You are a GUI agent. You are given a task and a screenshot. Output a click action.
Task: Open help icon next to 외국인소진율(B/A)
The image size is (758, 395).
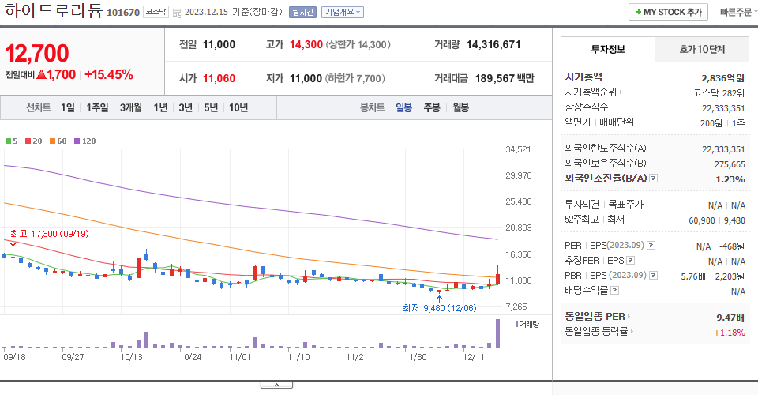[x=653, y=179]
